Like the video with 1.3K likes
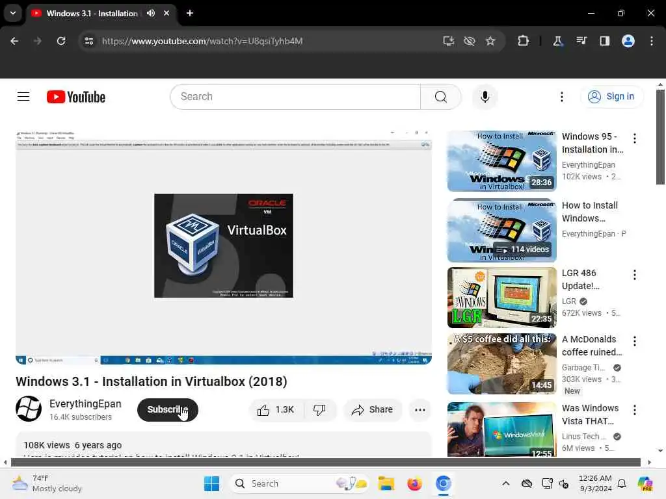 [276, 410]
